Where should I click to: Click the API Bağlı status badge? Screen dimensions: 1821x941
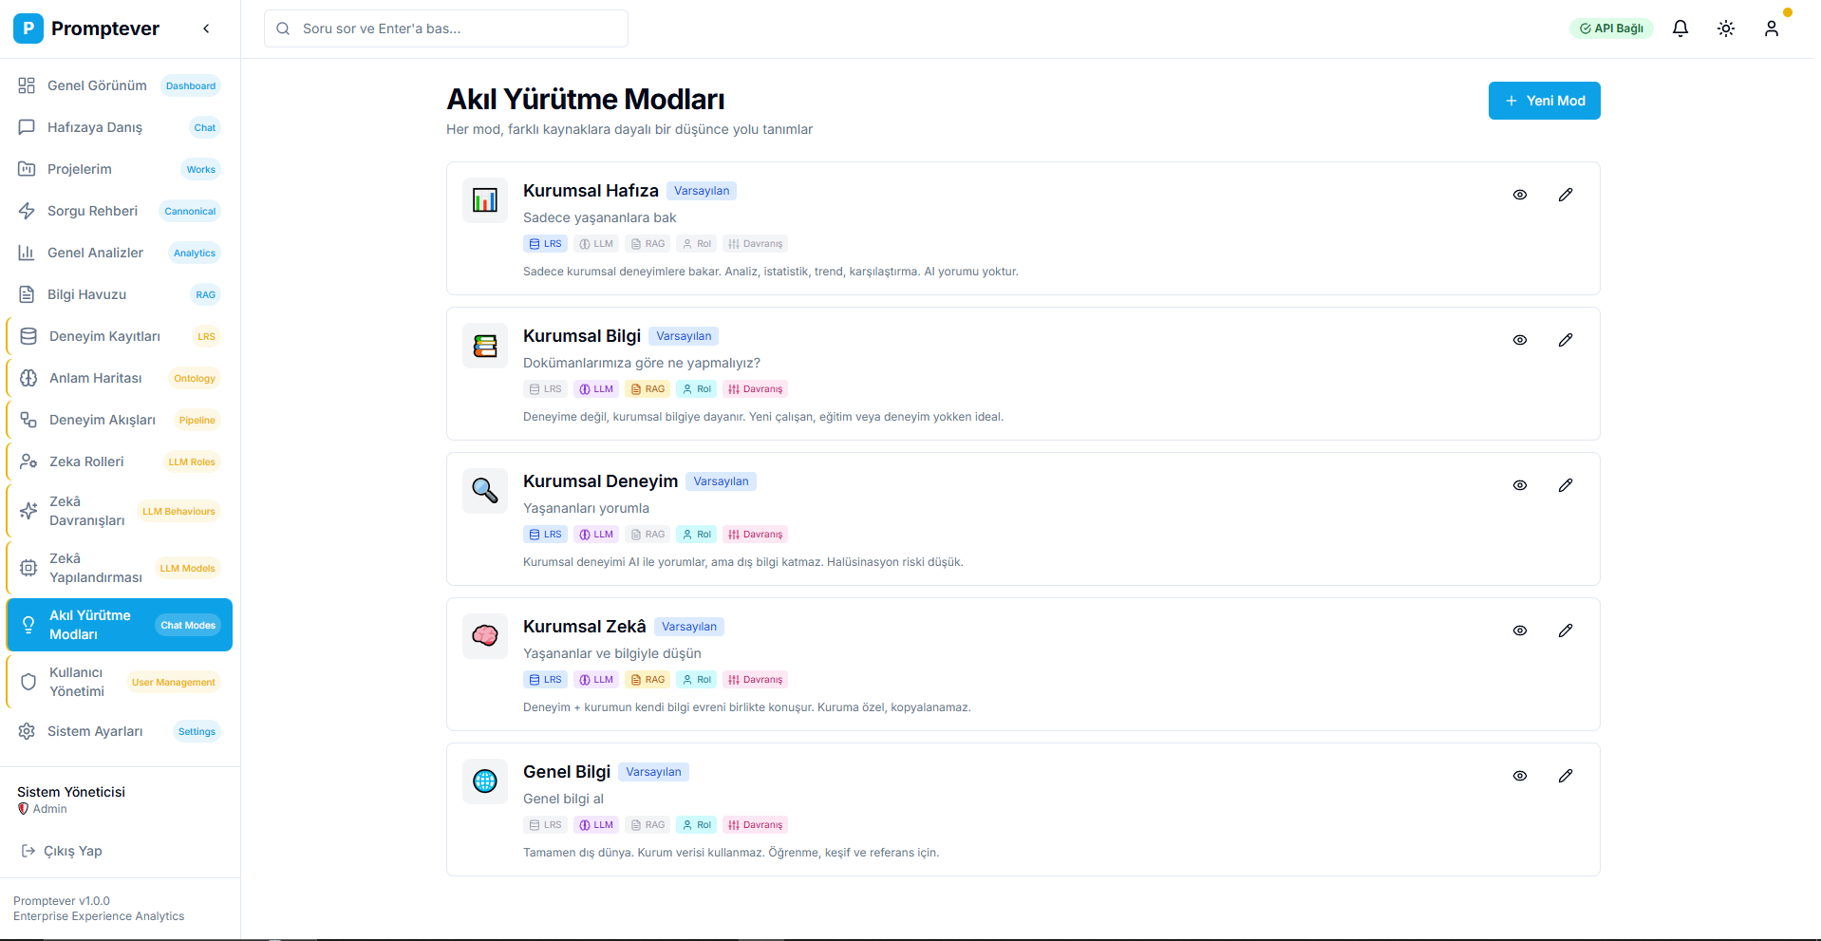point(1610,28)
